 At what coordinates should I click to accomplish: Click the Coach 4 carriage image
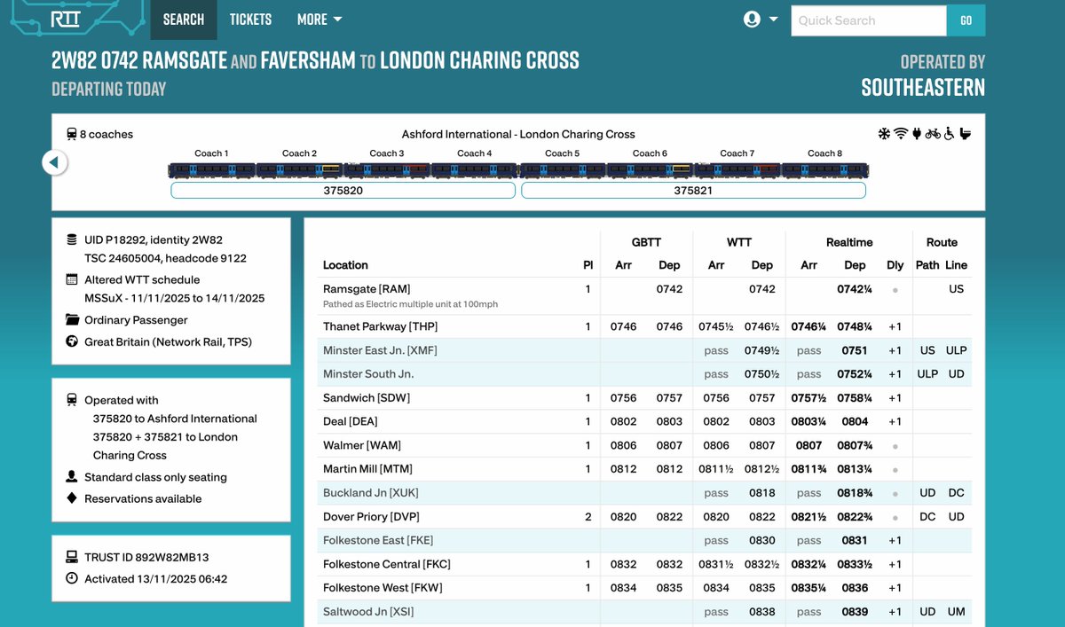click(x=474, y=169)
